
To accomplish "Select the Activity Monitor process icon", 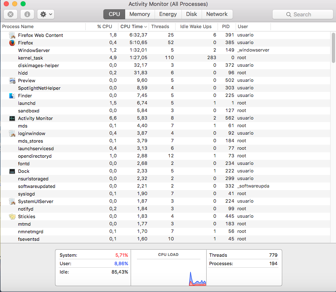I will pos(11,118).
